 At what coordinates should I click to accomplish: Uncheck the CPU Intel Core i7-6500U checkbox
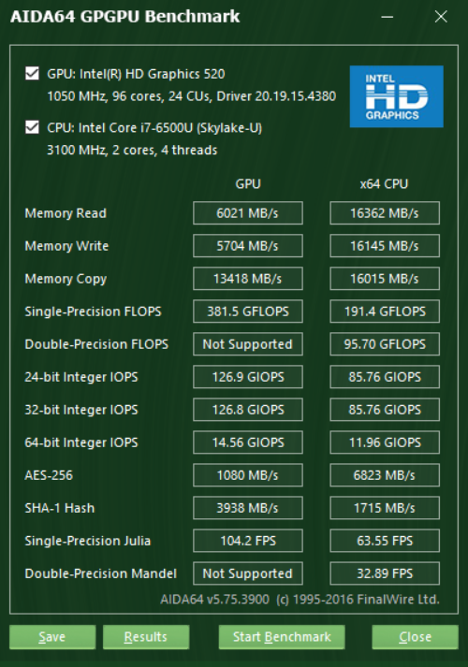coord(33,127)
